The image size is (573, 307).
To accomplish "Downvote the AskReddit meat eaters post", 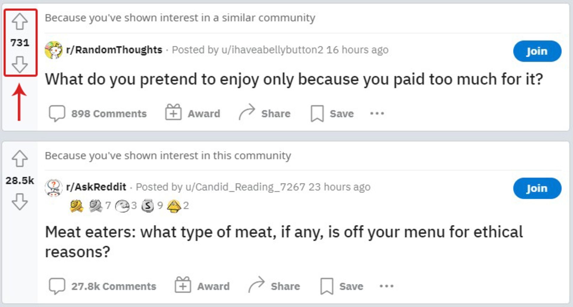I will [20, 202].
